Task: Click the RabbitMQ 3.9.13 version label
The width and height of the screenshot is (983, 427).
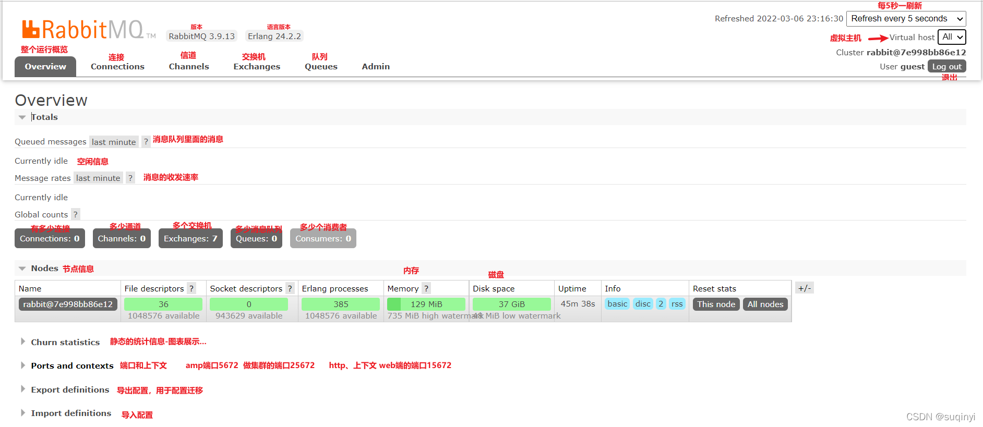Action: [x=201, y=36]
